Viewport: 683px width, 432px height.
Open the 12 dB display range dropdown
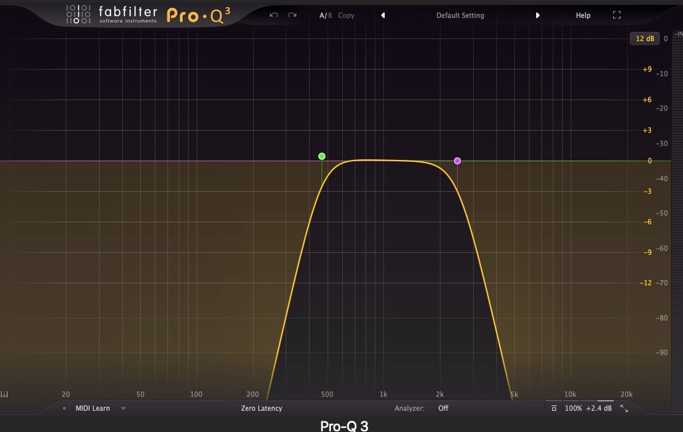tap(644, 38)
